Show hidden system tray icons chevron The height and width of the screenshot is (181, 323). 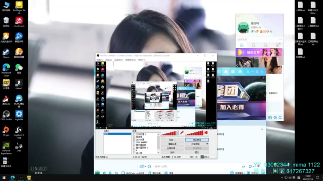(x=281, y=178)
